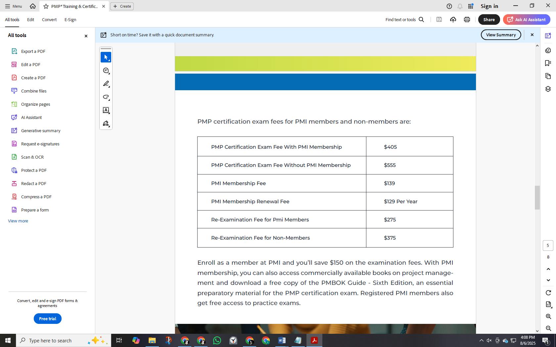
Task: Zoom in on the document
Action: 548,317
